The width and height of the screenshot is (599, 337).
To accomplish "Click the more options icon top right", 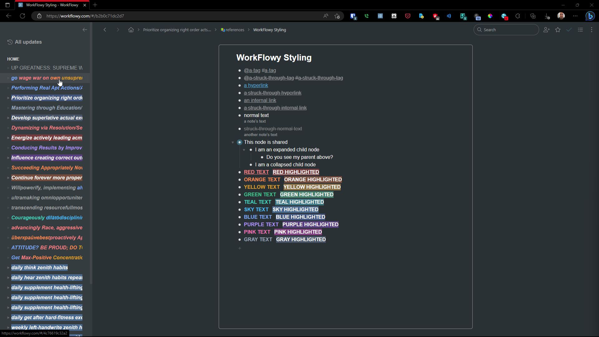I will 592,30.
